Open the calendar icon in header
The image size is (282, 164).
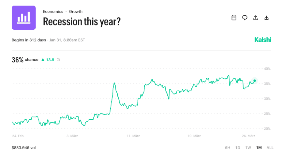pyautogui.click(x=234, y=18)
